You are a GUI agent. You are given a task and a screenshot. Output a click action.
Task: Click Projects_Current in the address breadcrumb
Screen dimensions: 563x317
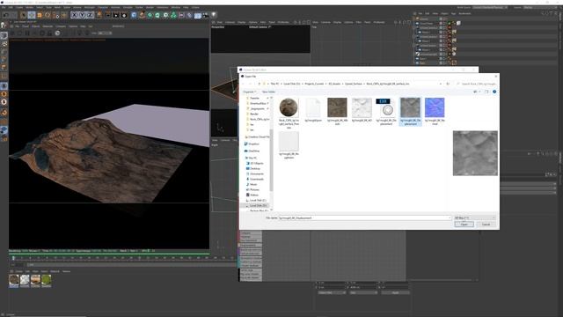click(x=315, y=84)
